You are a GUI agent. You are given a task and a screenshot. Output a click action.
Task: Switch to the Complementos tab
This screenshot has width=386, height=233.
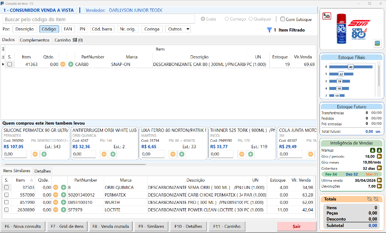click(35, 40)
